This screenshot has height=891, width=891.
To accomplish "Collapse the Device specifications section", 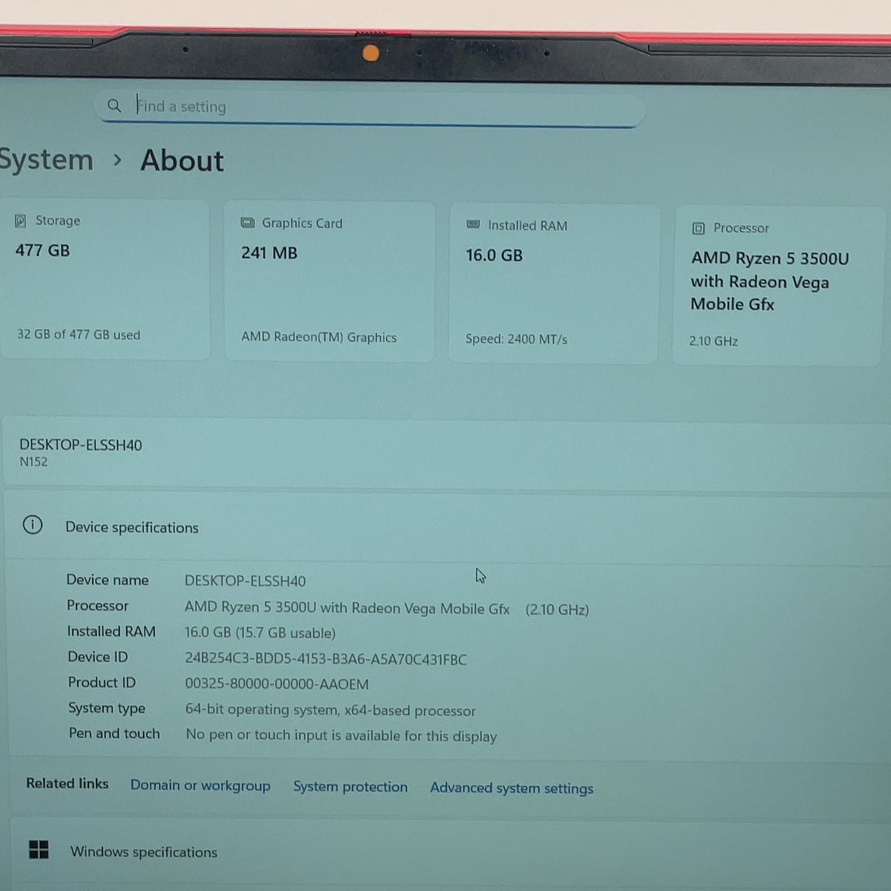I will coord(447,526).
